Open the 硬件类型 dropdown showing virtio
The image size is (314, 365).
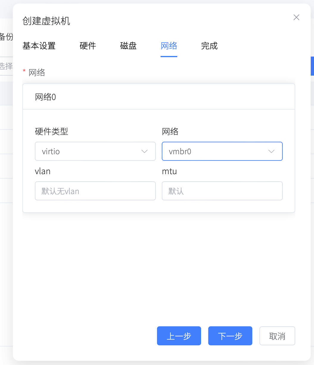[x=89, y=151]
